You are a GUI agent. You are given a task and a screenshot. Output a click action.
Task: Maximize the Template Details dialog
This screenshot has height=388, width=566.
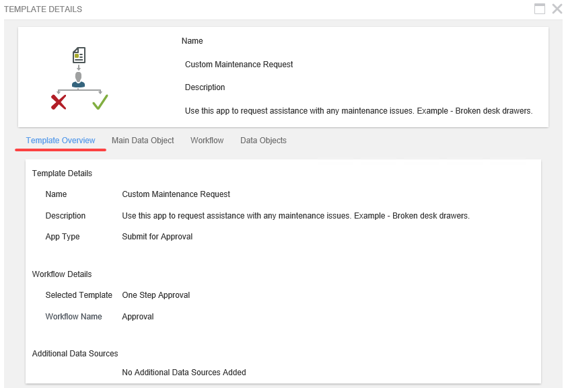pyautogui.click(x=539, y=9)
